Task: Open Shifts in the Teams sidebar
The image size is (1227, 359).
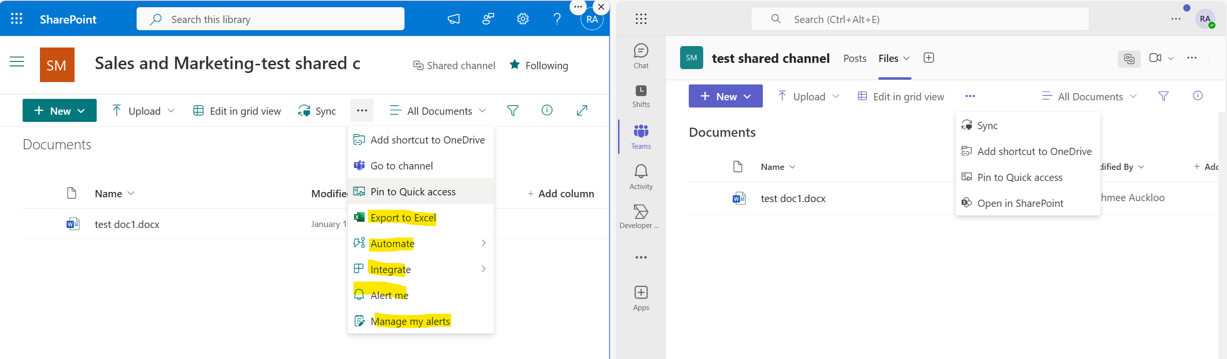Action: coord(641,96)
